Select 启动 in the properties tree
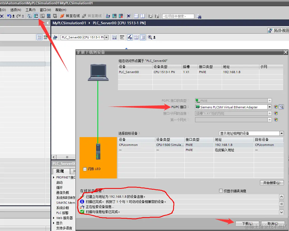This screenshot has height=231, width=289. [x=59, y=182]
